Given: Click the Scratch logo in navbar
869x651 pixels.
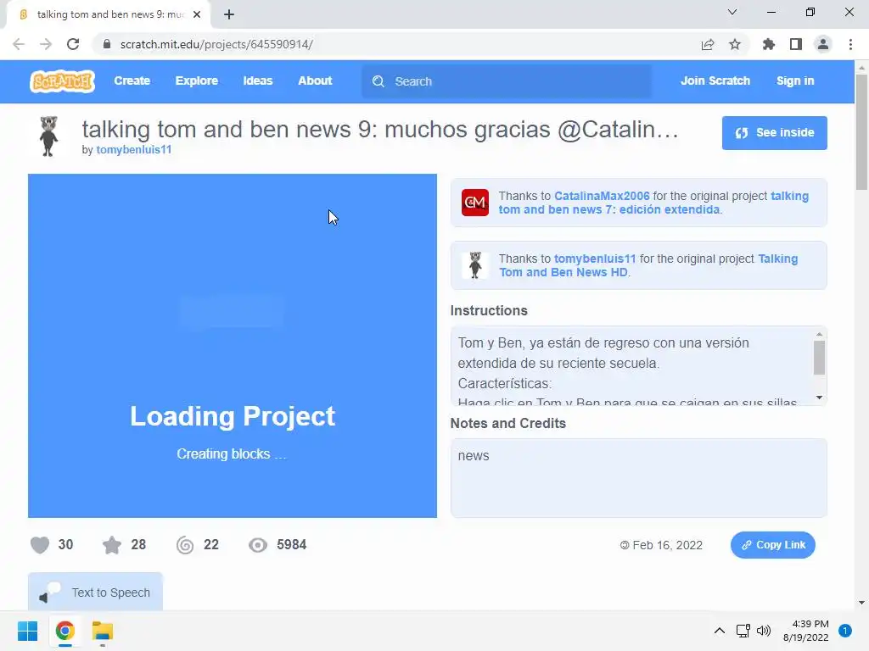Looking at the screenshot, I should pos(62,81).
